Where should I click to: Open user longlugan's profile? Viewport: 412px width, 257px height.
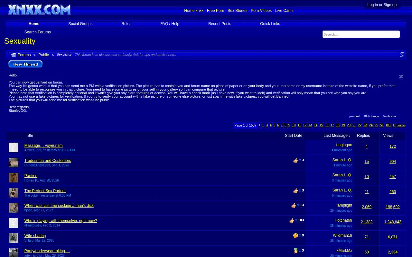tap(344, 145)
